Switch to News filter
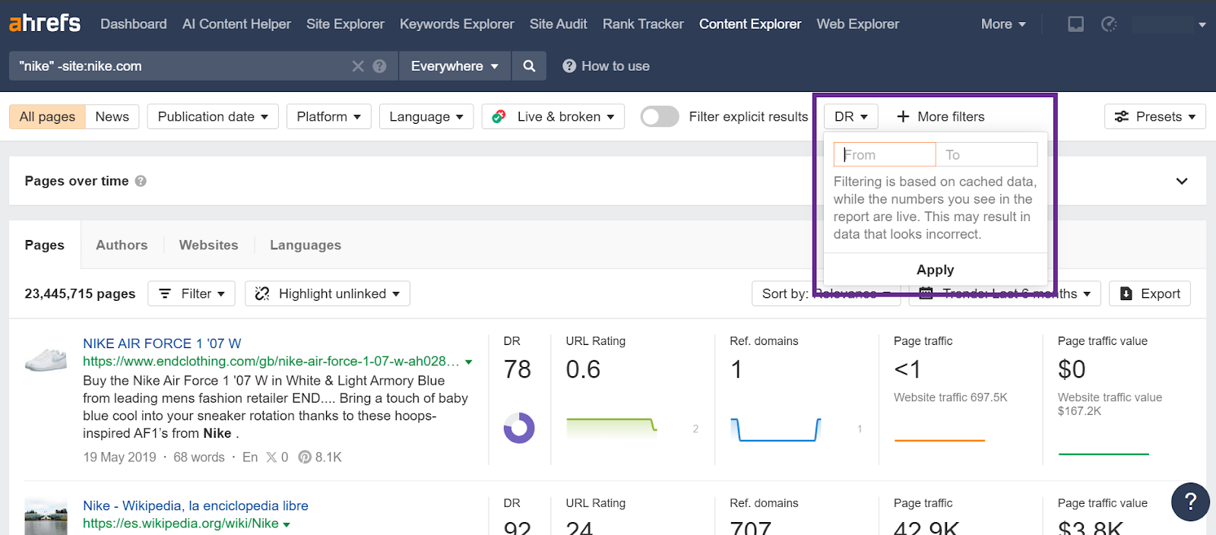 coord(112,116)
